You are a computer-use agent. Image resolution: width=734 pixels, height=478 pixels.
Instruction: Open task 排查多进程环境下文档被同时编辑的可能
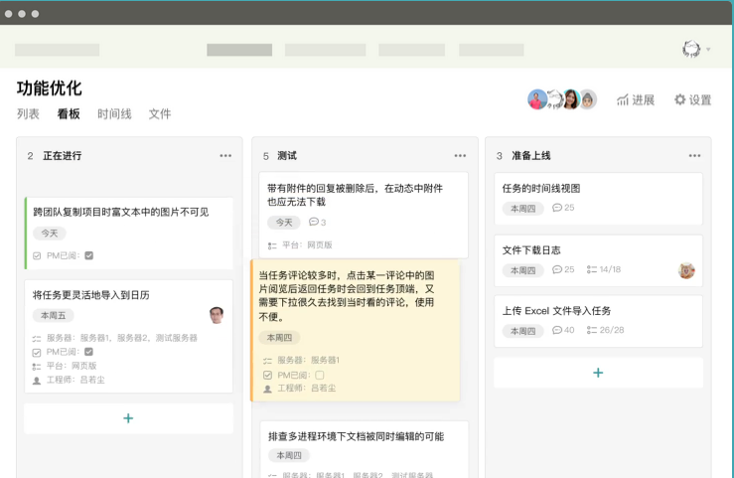356,436
